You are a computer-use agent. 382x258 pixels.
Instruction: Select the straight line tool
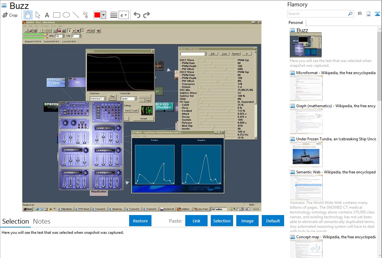point(76,15)
